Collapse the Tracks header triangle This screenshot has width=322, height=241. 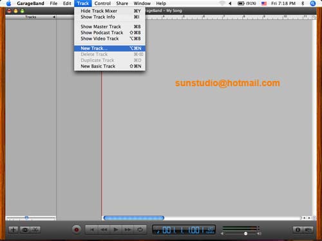point(54,17)
